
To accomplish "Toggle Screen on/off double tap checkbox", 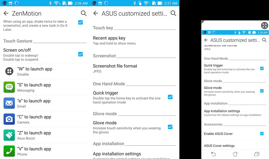I will click(80, 54).
